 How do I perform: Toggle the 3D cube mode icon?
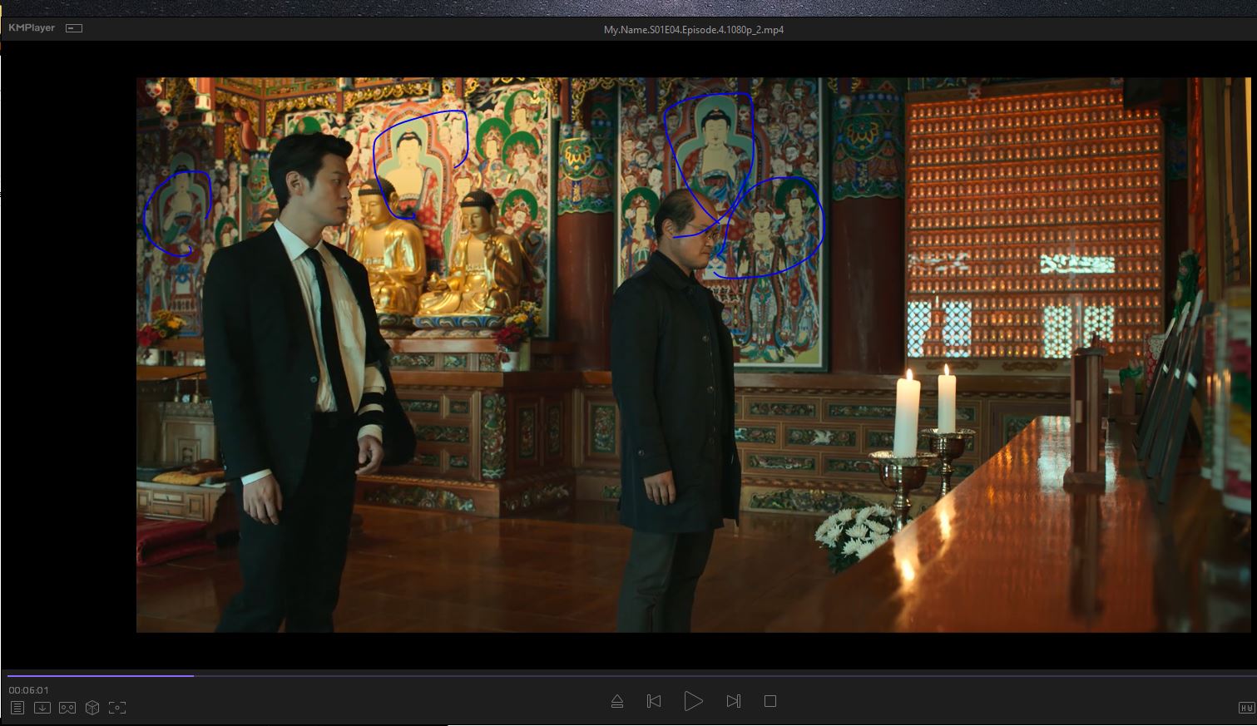[x=92, y=708]
